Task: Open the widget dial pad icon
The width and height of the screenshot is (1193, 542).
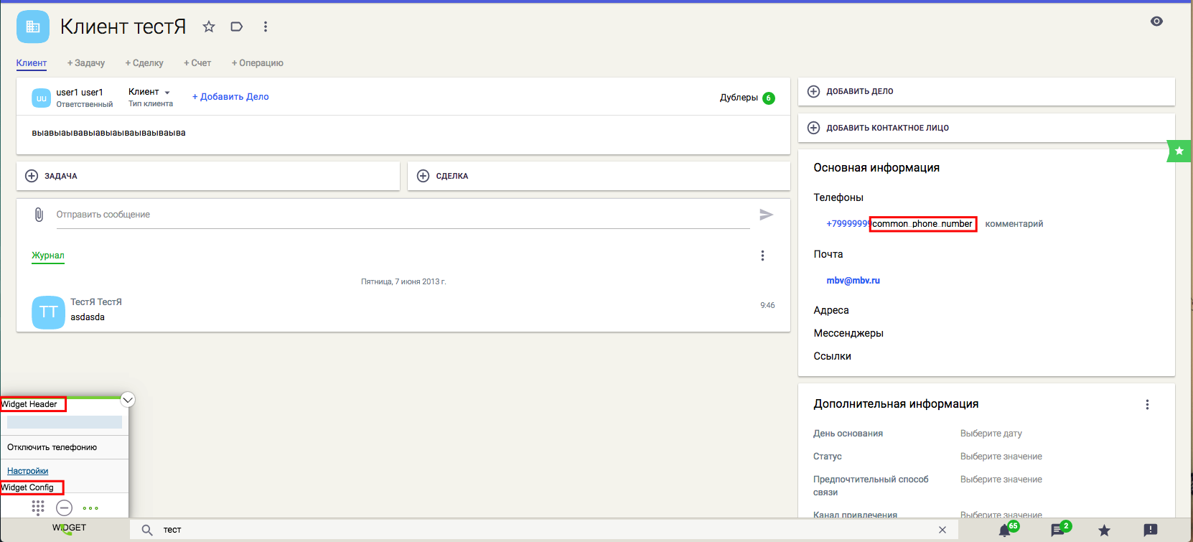Action: (x=38, y=508)
